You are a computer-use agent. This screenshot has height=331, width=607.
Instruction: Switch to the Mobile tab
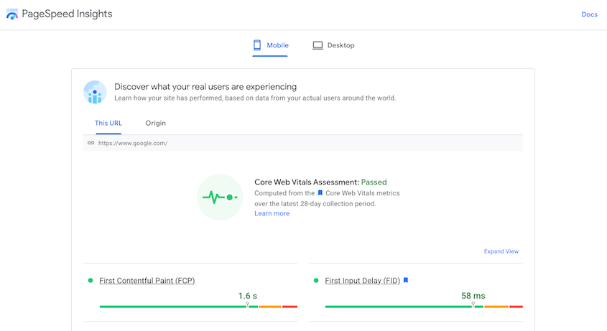(270, 45)
